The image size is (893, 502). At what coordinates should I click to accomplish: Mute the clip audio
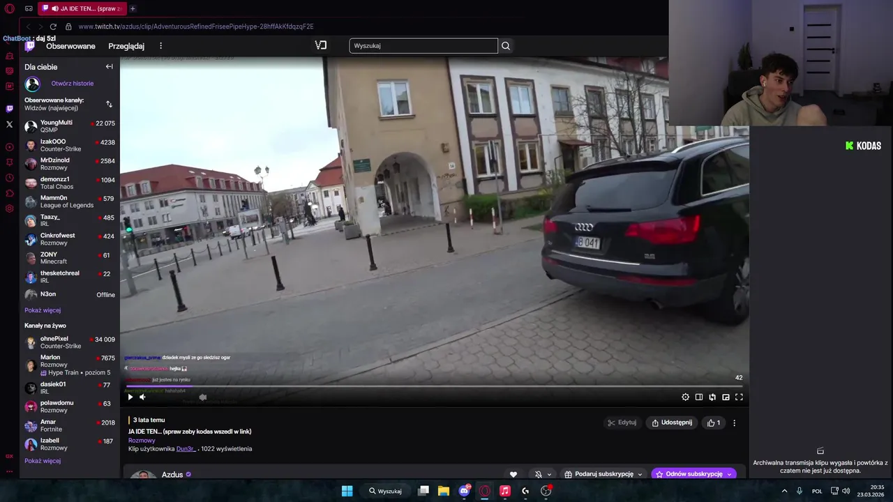(142, 397)
